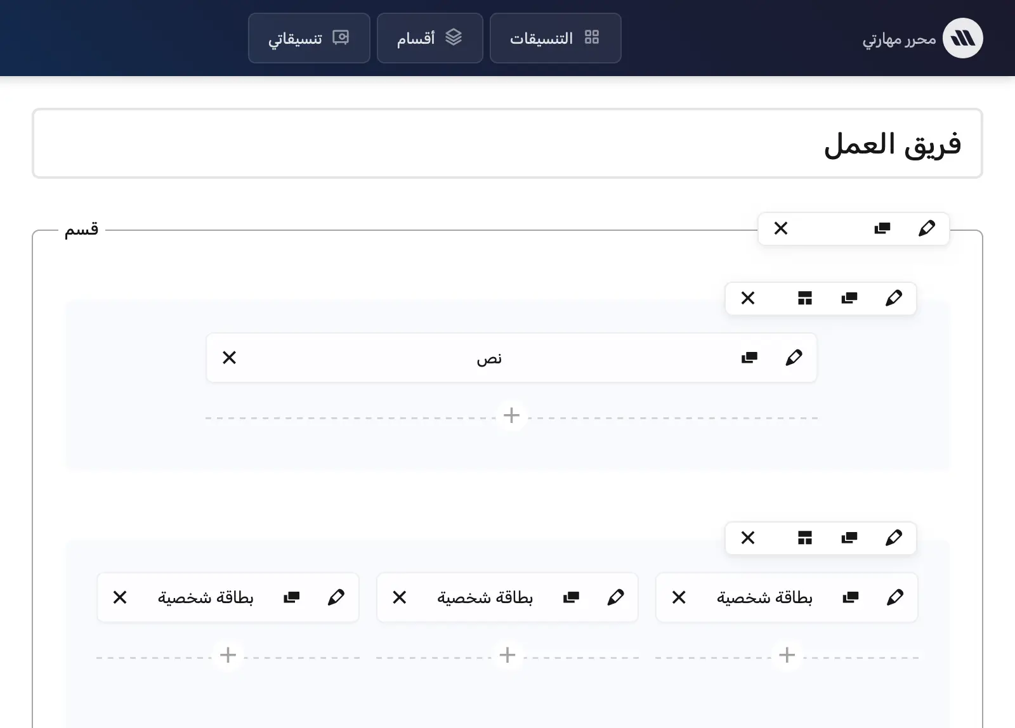Click the layout grid icon on the second row toolbar
The width and height of the screenshot is (1015, 728).
click(806, 538)
